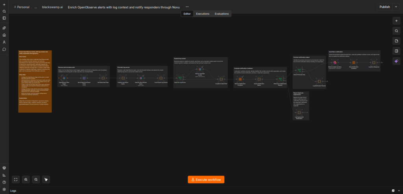Fit the workflow to view
This screenshot has width=403, height=194.
point(16,179)
